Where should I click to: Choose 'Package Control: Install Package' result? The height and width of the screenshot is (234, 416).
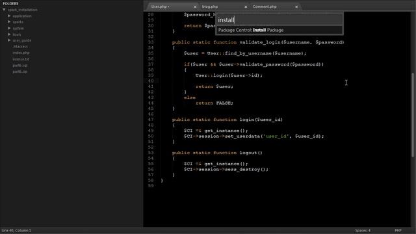pyautogui.click(x=279, y=30)
